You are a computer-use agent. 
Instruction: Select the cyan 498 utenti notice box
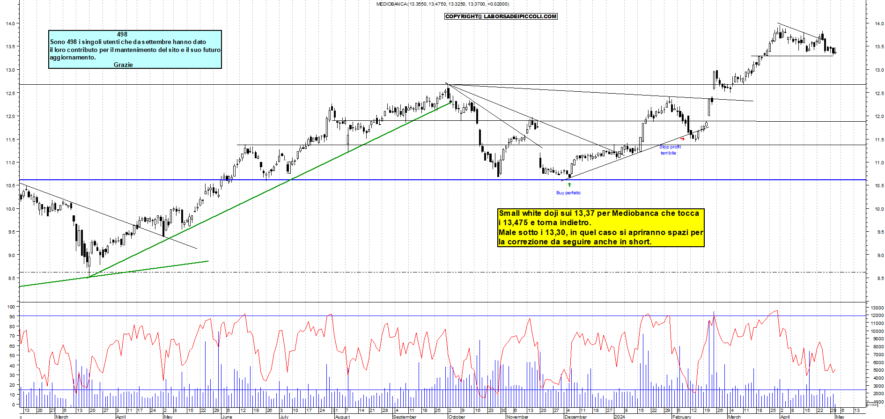(x=135, y=50)
